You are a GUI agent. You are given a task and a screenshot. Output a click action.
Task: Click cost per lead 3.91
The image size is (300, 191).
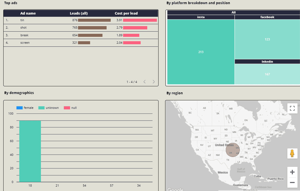pyautogui.click(x=119, y=20)
